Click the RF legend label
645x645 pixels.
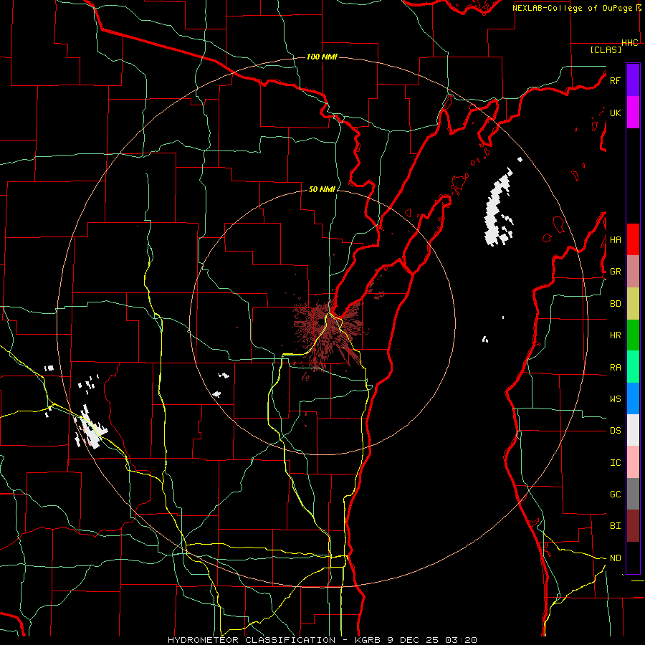(615, 80)
